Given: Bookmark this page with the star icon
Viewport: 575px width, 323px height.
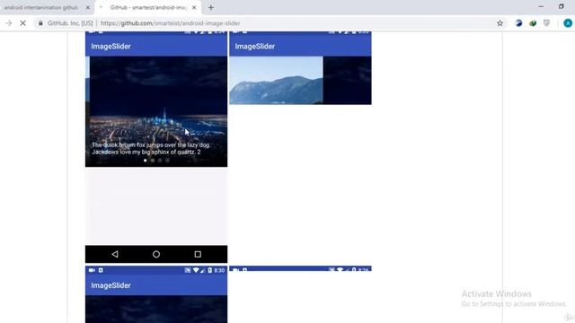Looking at the screenshot, I should point(500,23).
